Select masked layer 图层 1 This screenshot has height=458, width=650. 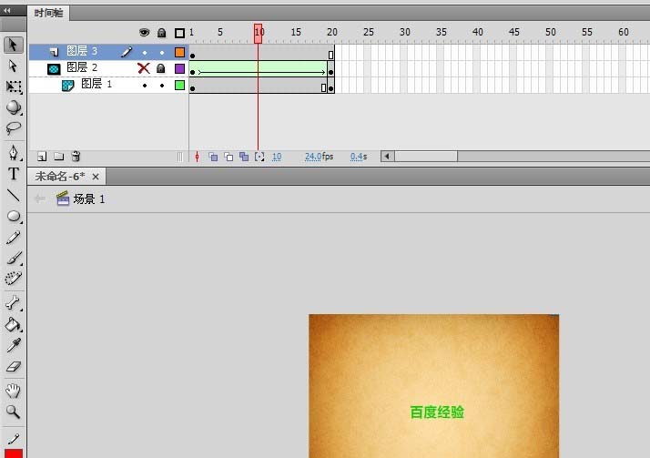pyautogui.click(x=96, y=84)
